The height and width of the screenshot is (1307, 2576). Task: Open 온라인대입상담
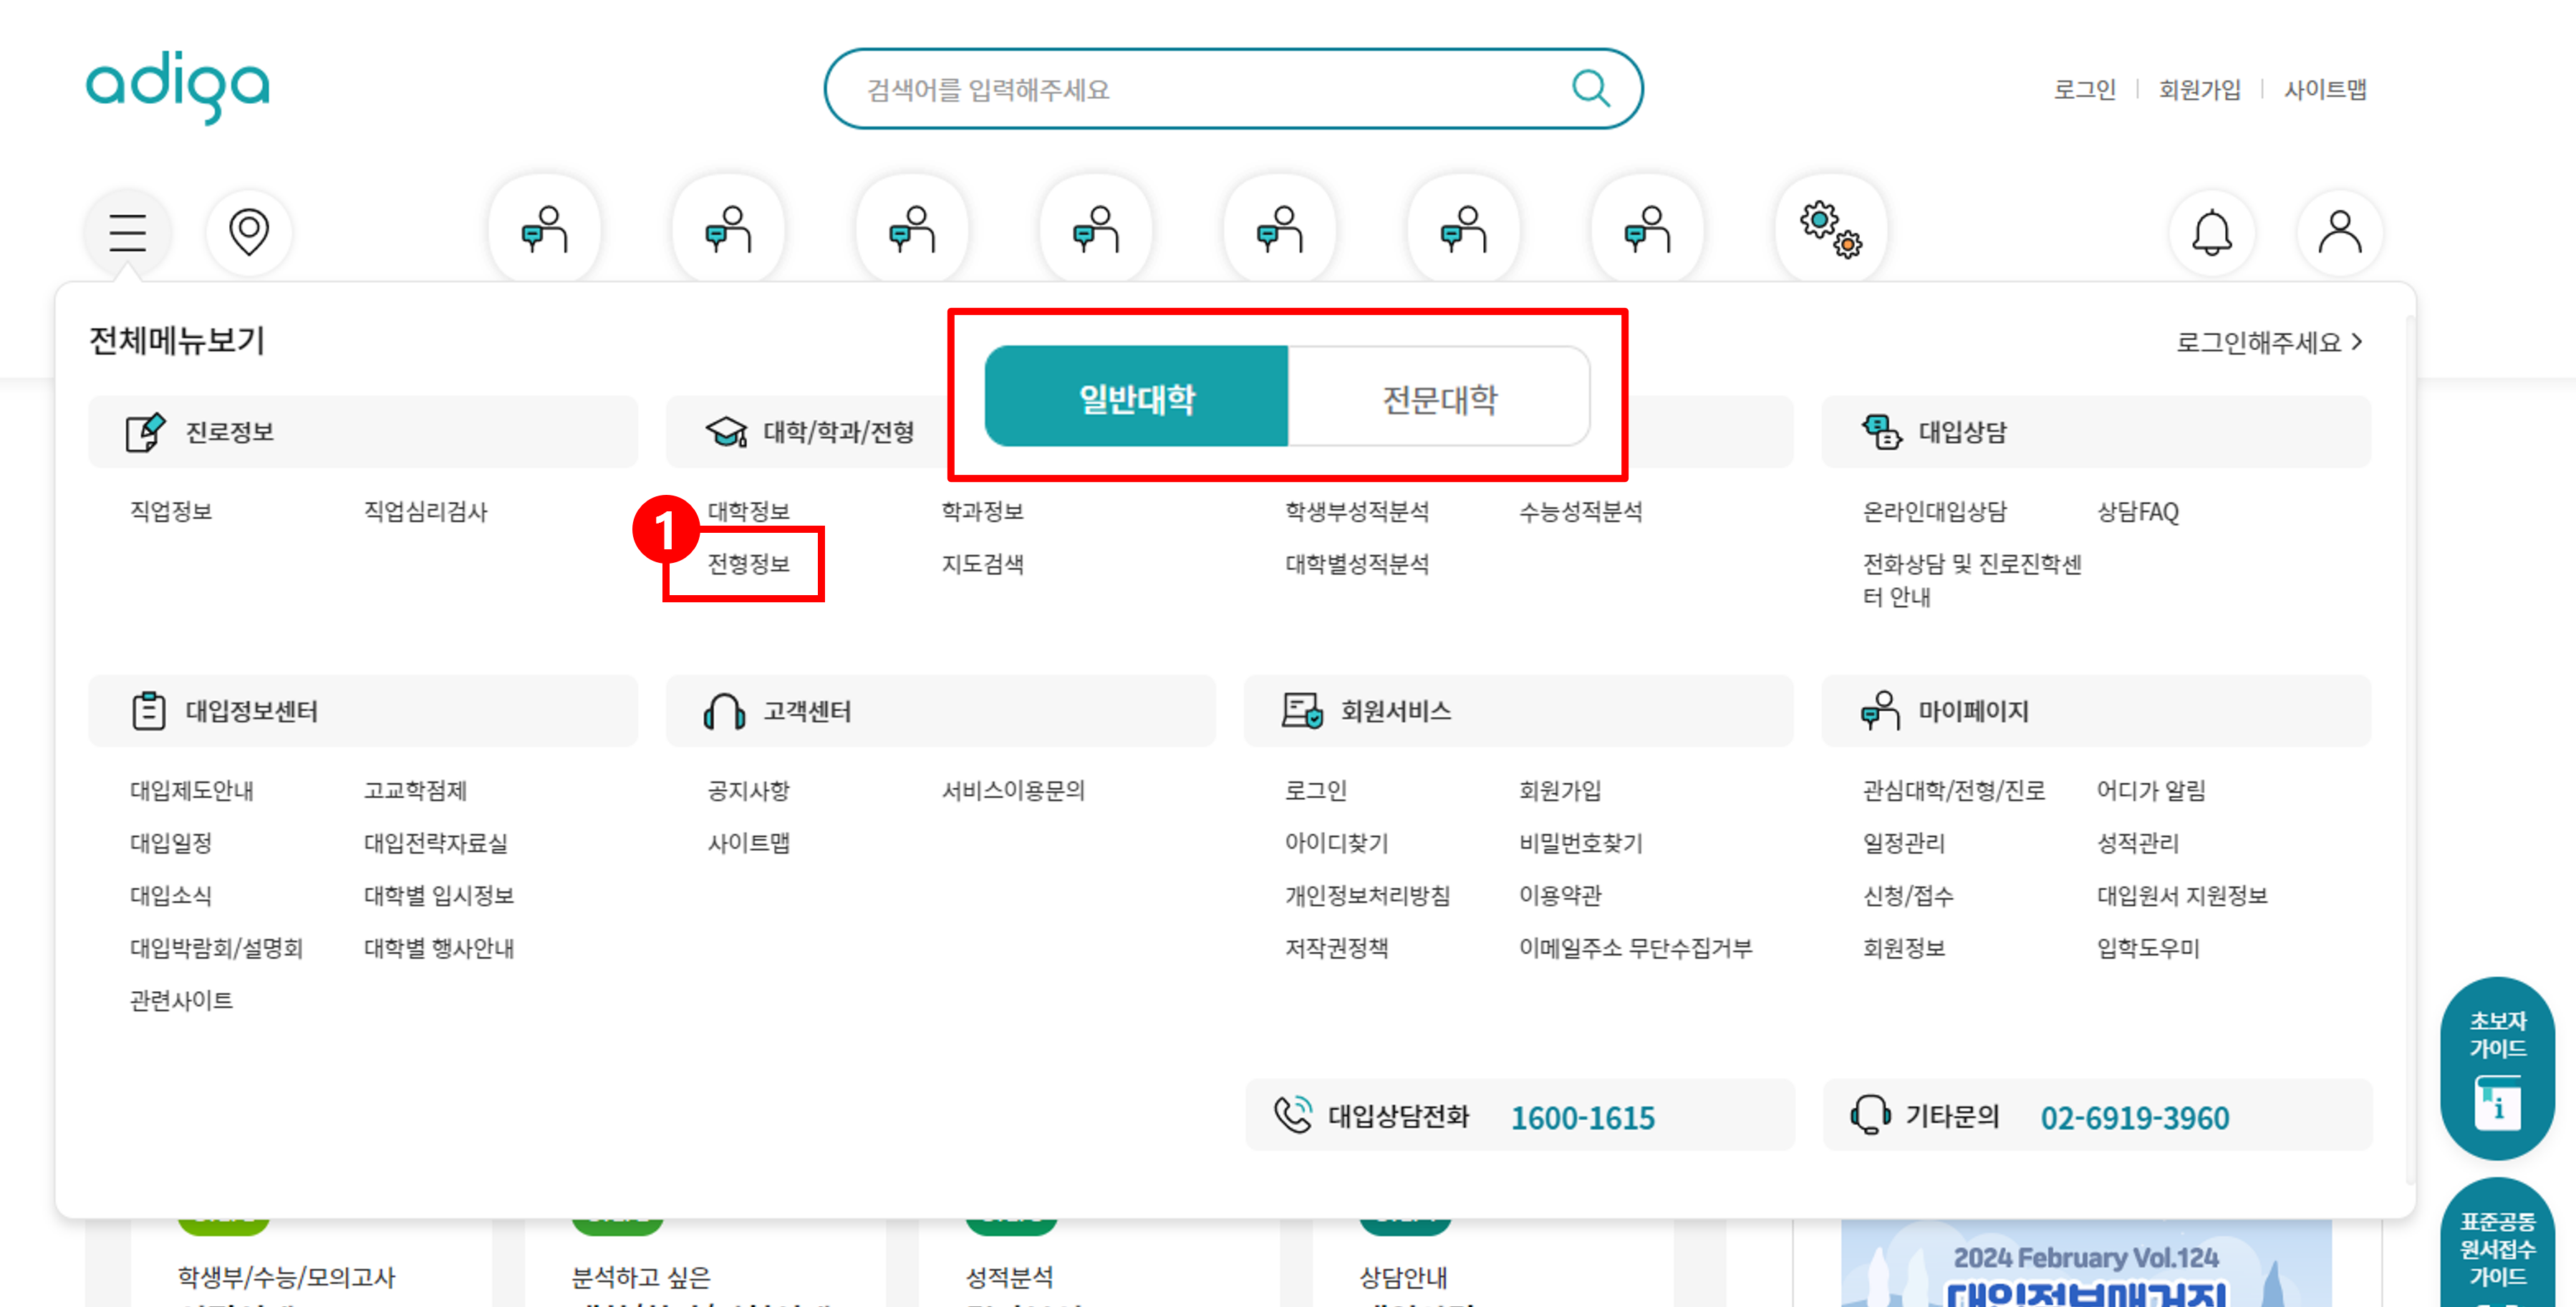(x=1934, y=511)
